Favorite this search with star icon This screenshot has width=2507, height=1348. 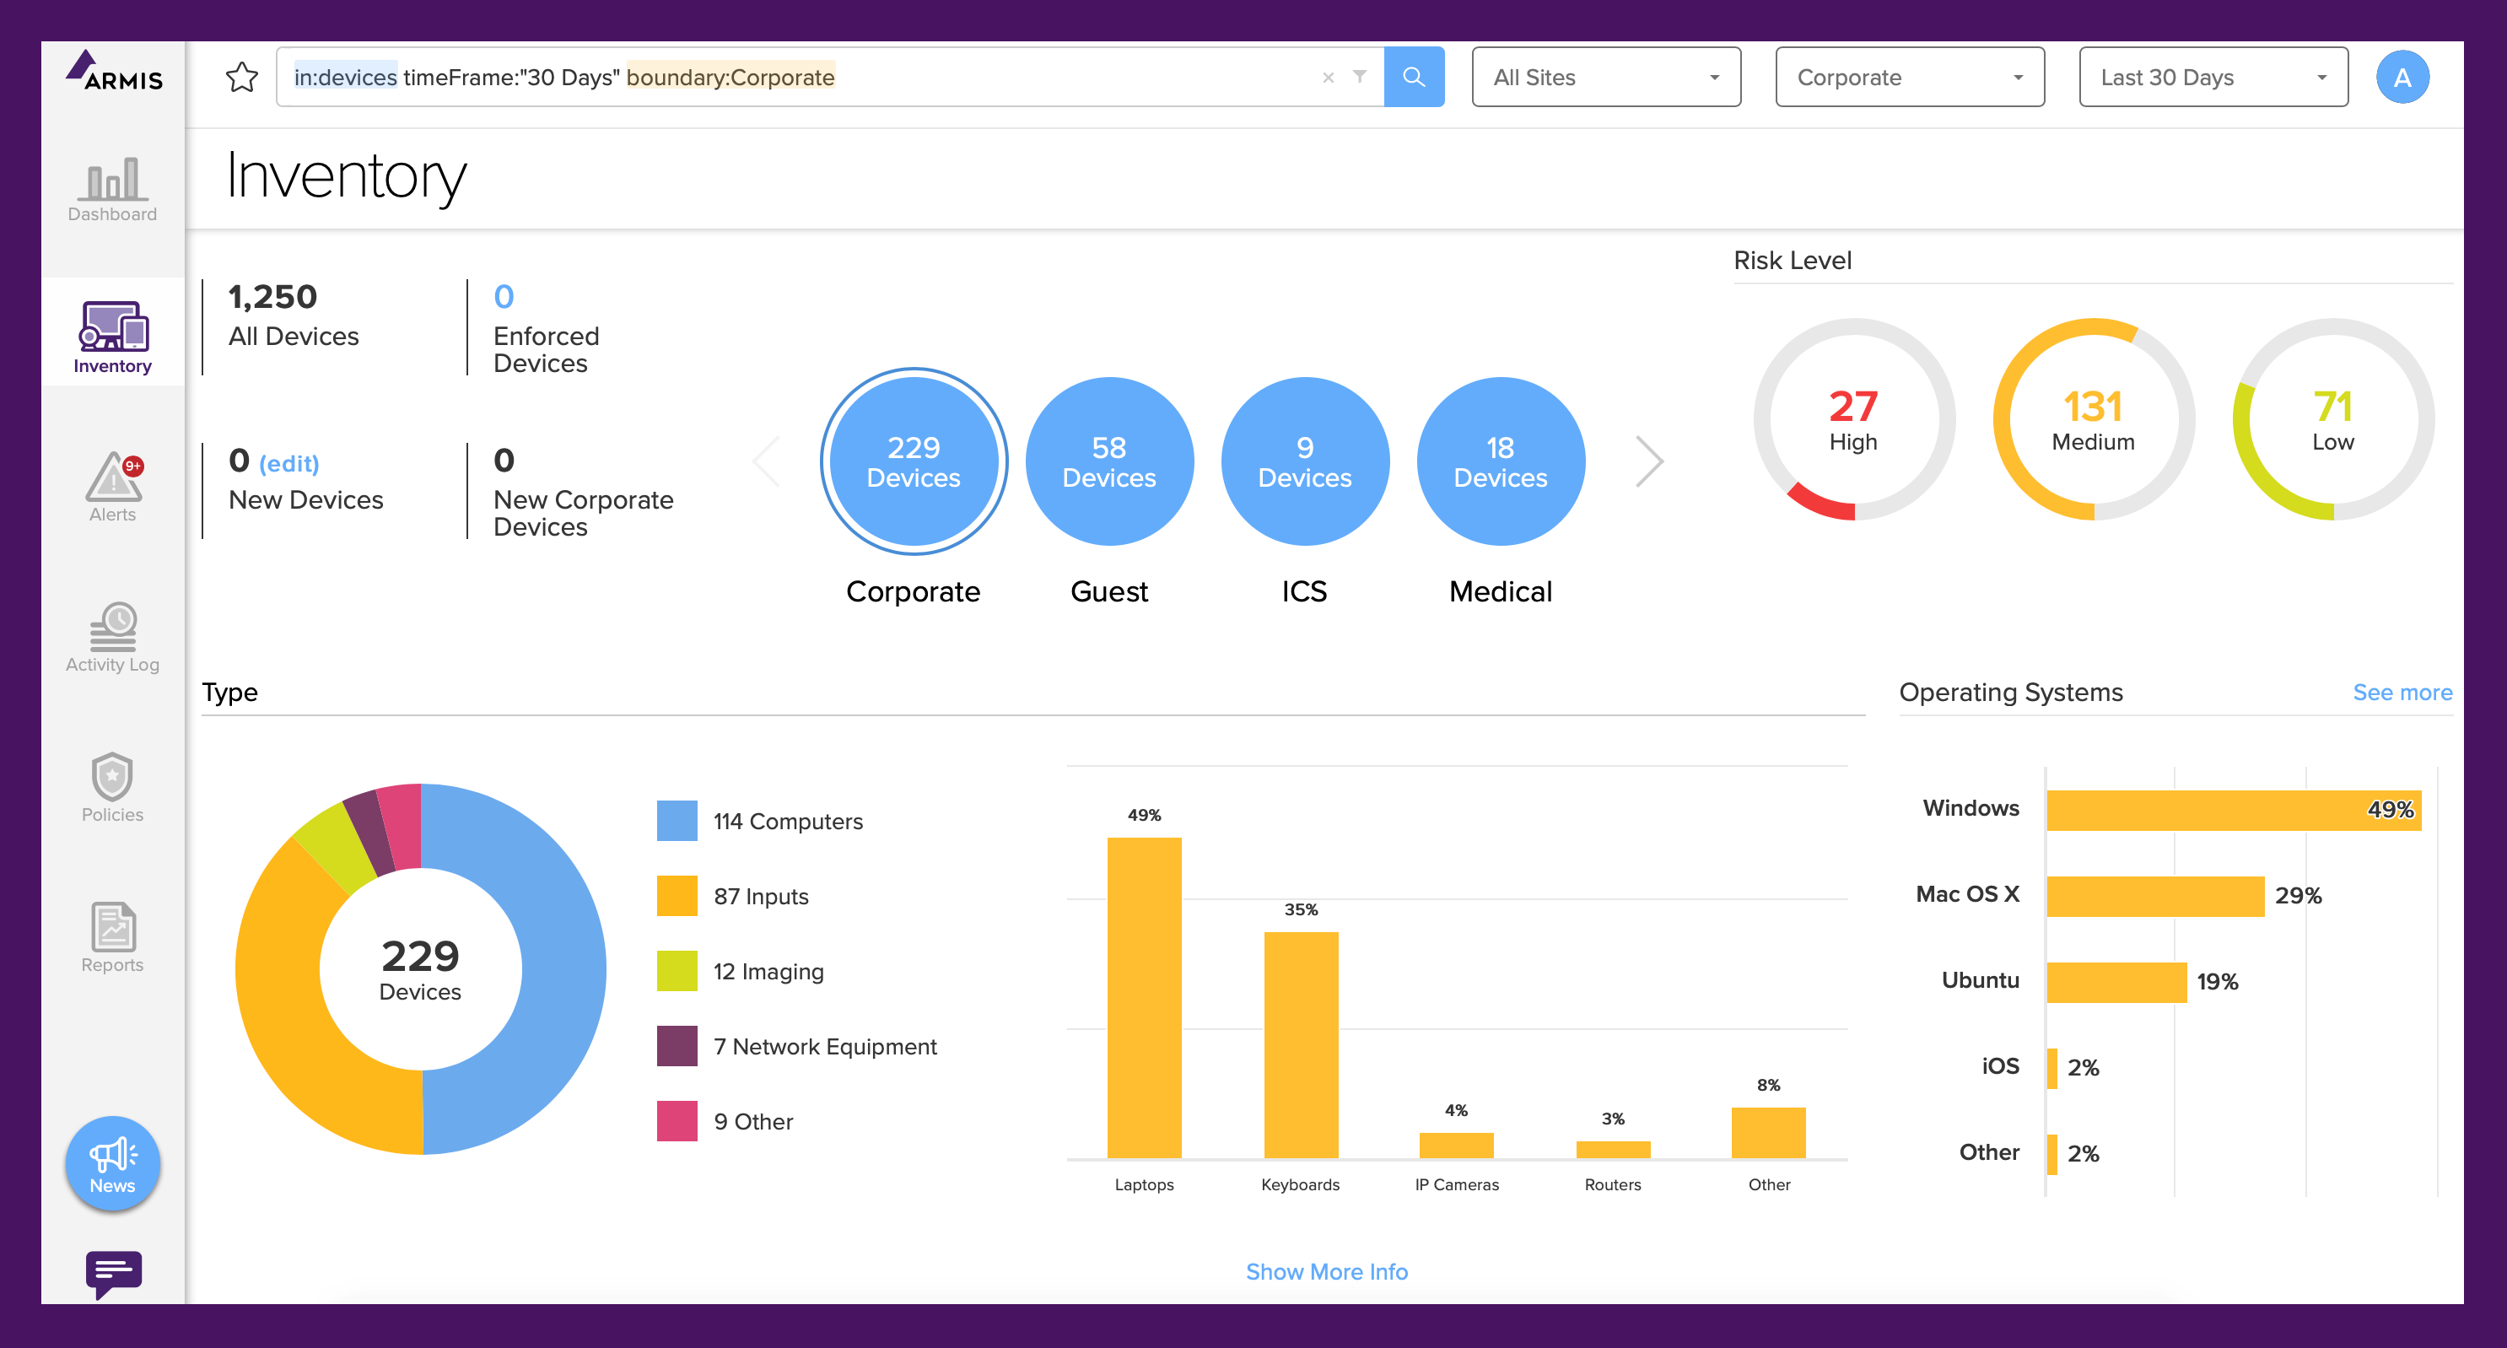tap(241, 77)
